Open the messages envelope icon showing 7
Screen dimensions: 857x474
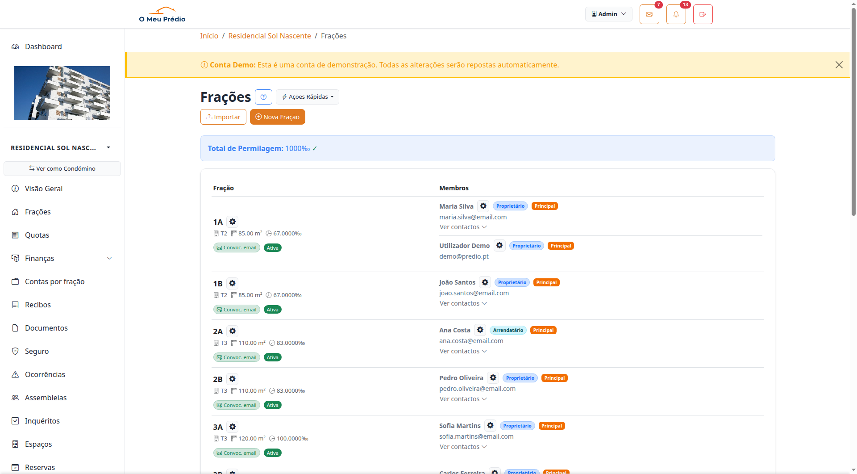(x=649, y=14)
